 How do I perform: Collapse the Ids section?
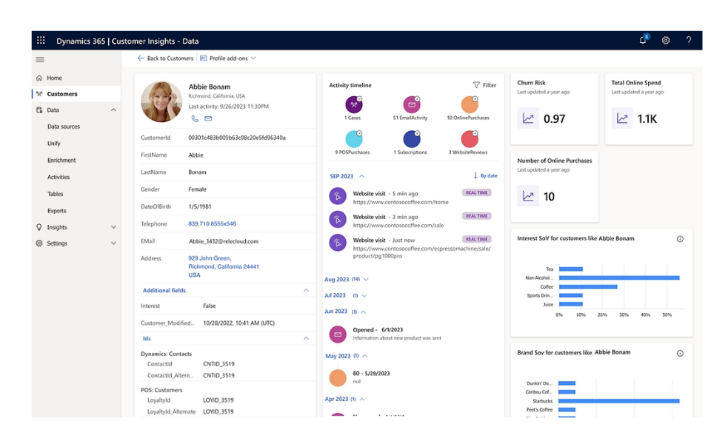click(x=306, y=338)
